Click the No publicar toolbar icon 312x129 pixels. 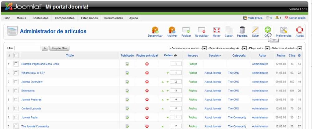tap(201, 30)
